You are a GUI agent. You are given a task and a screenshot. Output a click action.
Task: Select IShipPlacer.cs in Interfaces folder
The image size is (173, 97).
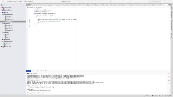9,30
